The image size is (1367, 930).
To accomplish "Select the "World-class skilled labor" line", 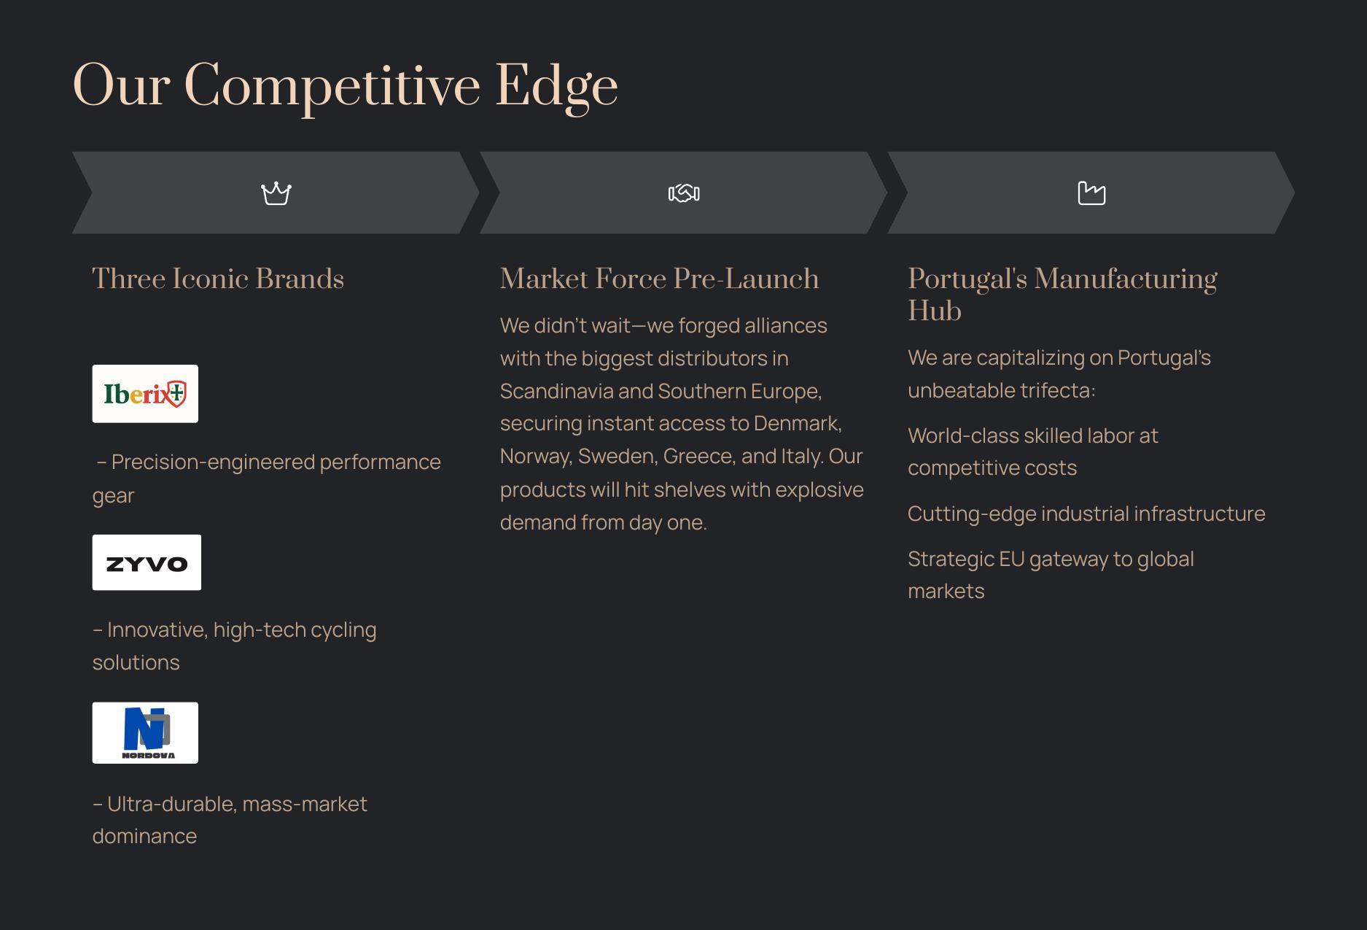I will [1032, 452].
